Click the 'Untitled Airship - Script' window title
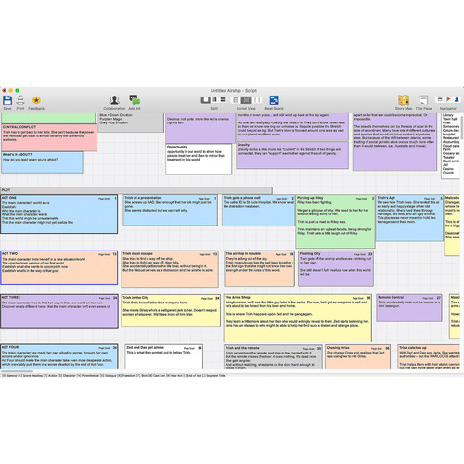The width and height of the screenshot is (464, 464). point(234,91)
